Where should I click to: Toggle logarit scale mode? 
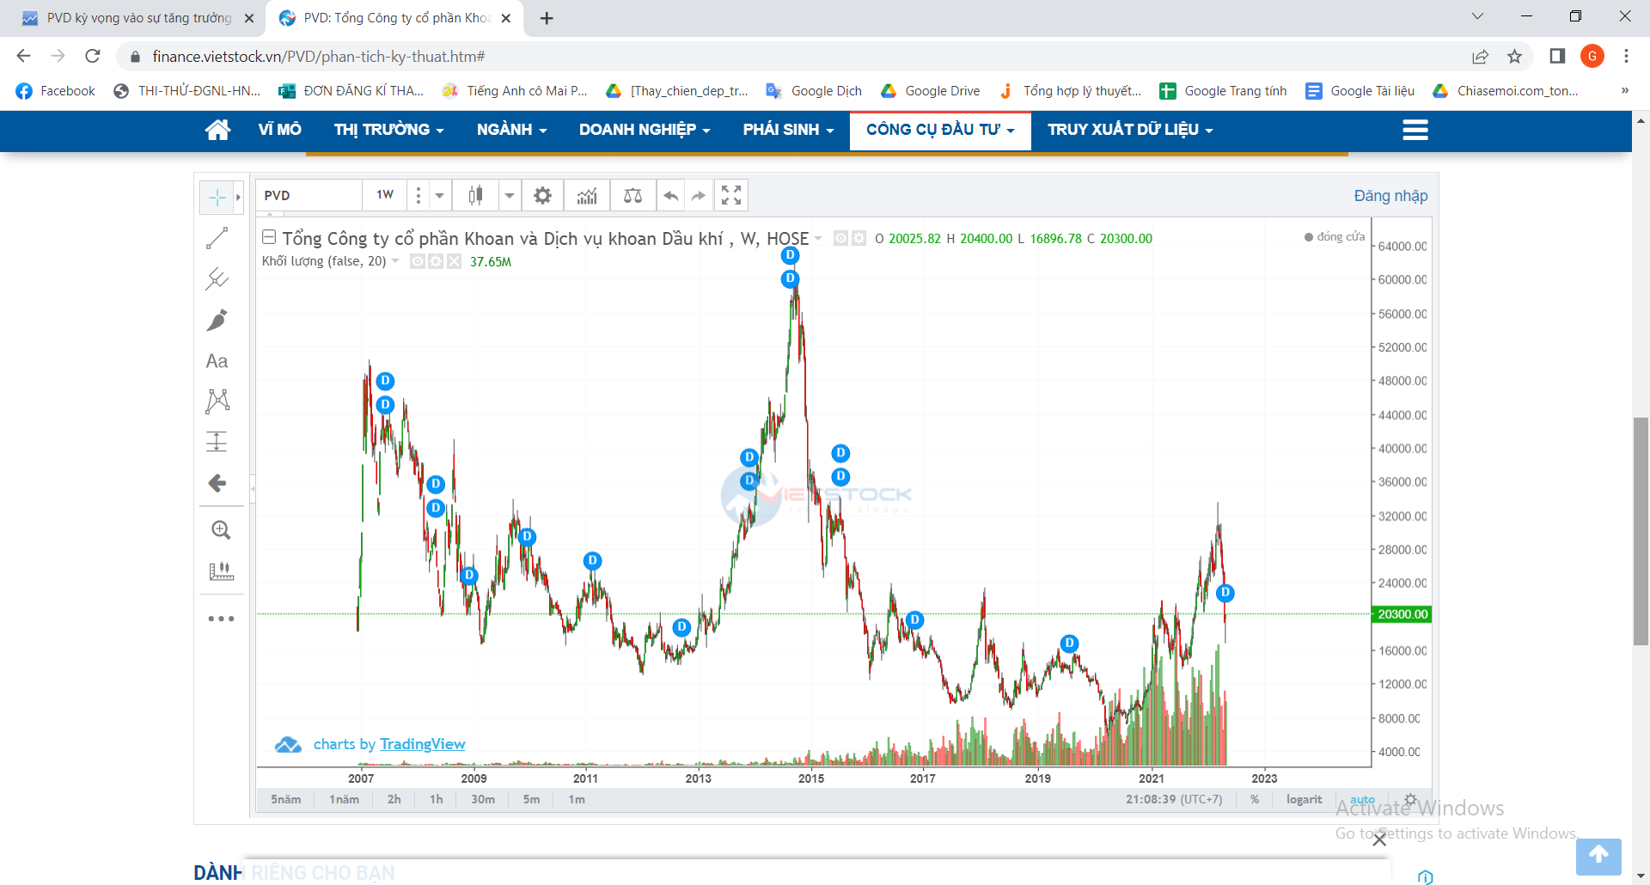pyautogui.click(x=1304, y=799)
